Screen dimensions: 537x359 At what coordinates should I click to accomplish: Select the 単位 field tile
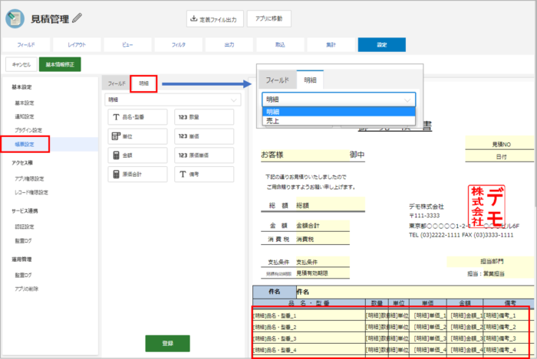(137, 136)
